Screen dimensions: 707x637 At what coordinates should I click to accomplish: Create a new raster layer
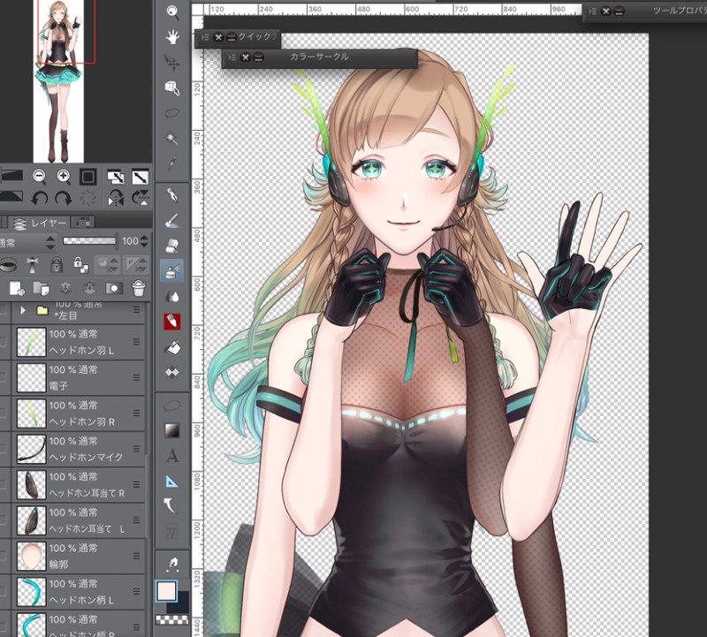(x=17, y=289)
